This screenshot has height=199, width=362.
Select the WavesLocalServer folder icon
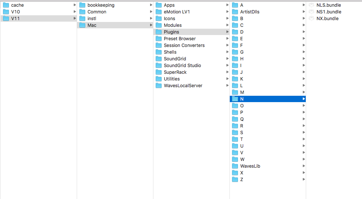(x=159, y=85)
